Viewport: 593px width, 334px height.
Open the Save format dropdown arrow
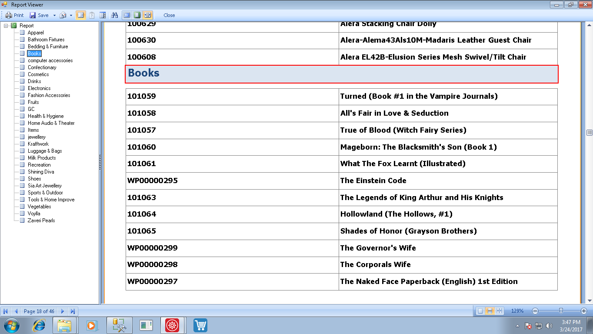54,15
